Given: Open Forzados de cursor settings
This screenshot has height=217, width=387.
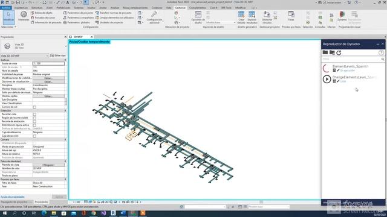Looking at the screenshot, I should coord(43,17).
